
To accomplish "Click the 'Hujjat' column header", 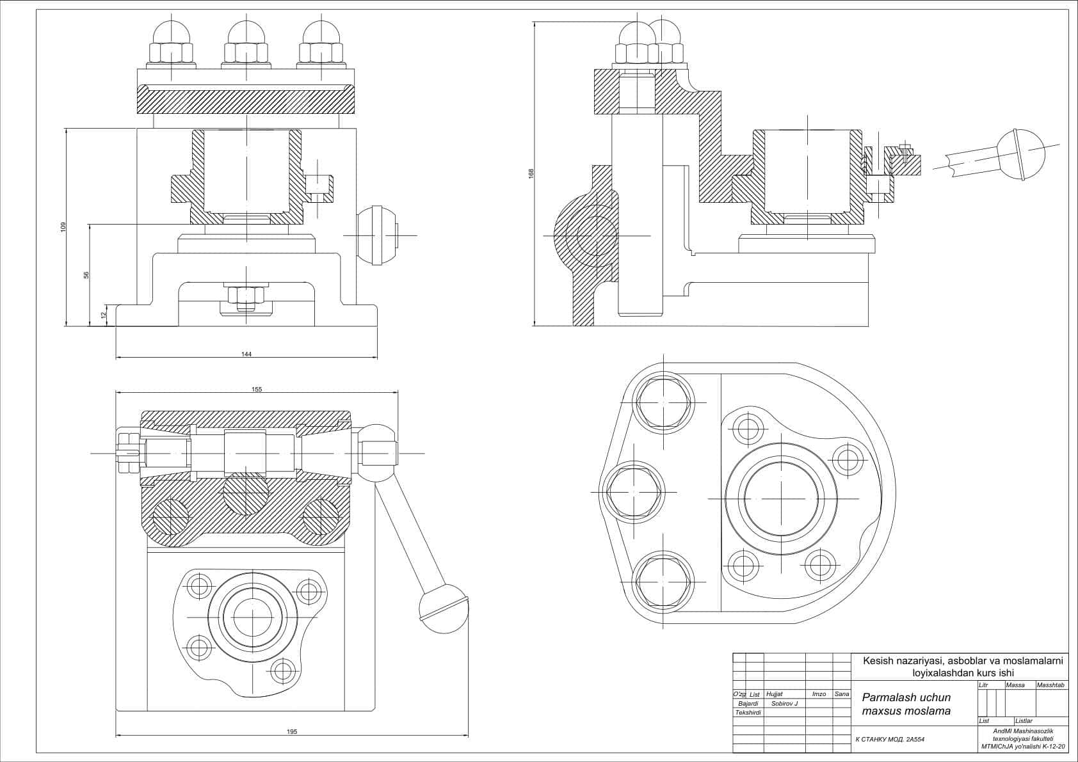I will click(775, 694).
